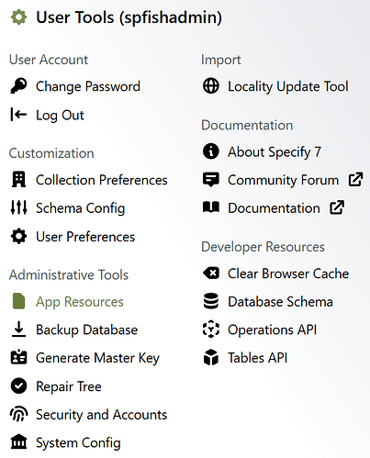Viewport: 370px width, 458px height.
Task: Select Clear Browser Cache
Action: 288,274
